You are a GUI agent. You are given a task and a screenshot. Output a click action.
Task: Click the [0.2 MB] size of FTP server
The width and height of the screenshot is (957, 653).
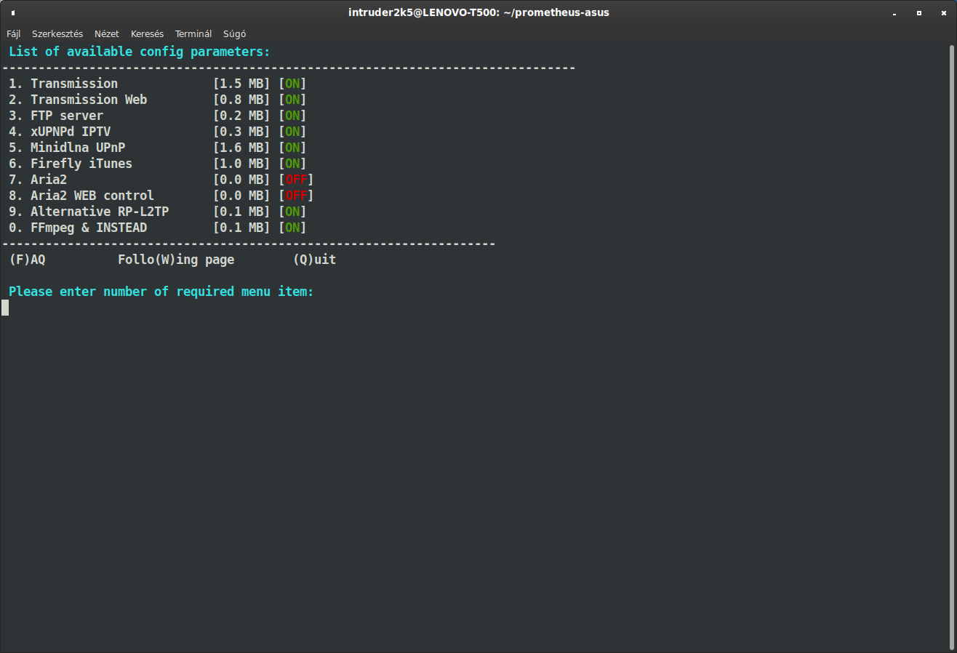(x=241, y=116)
